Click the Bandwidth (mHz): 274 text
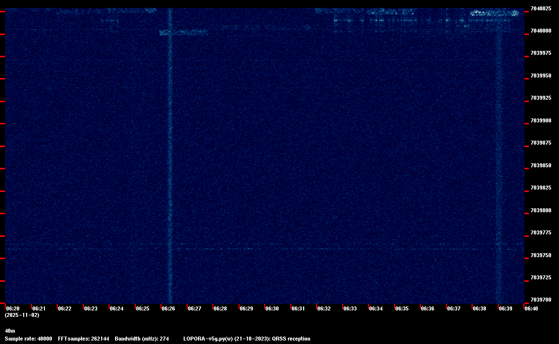The width and height of the screenshot is (559, 344). point(142,339)
